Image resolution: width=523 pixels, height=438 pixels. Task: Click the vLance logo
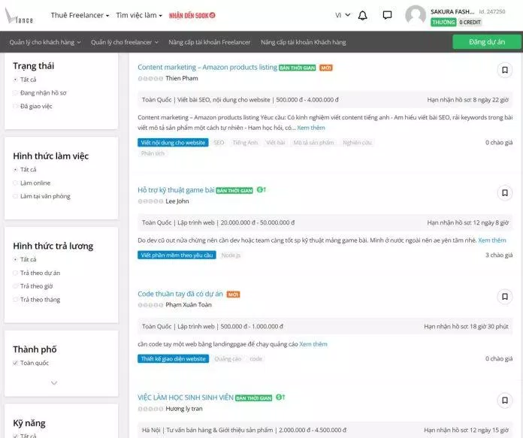pyautogui.click(x=21, y=15)
